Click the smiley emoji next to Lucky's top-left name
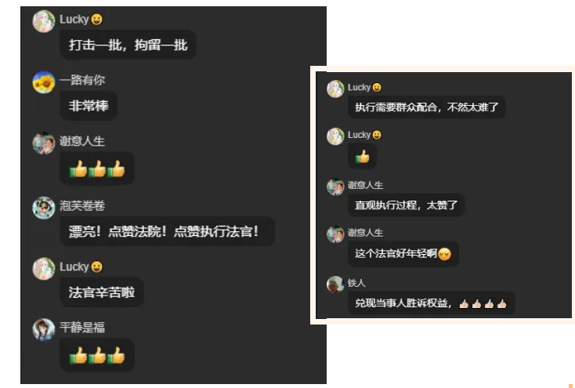Screen dimensions: 575x388 pyautogui.click(x=97, y=20)
